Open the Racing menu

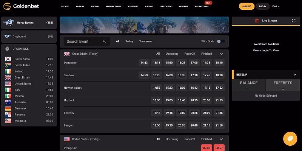[95, 6]
